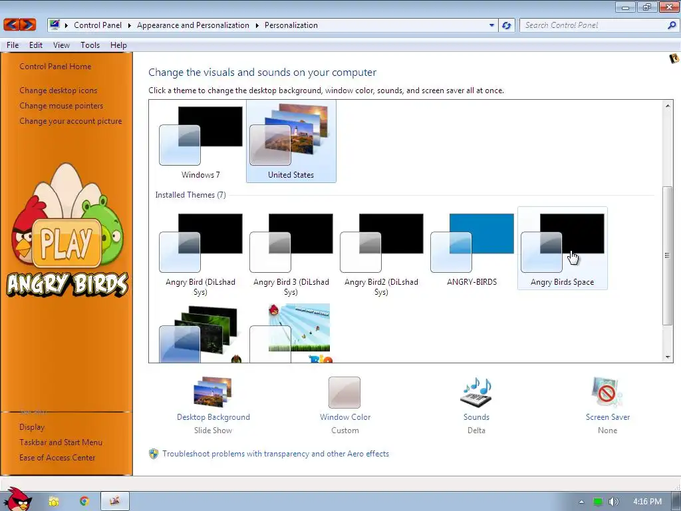Open Ease of Access Center link
This screenshot has height=511, width=681.
(57, 458)
